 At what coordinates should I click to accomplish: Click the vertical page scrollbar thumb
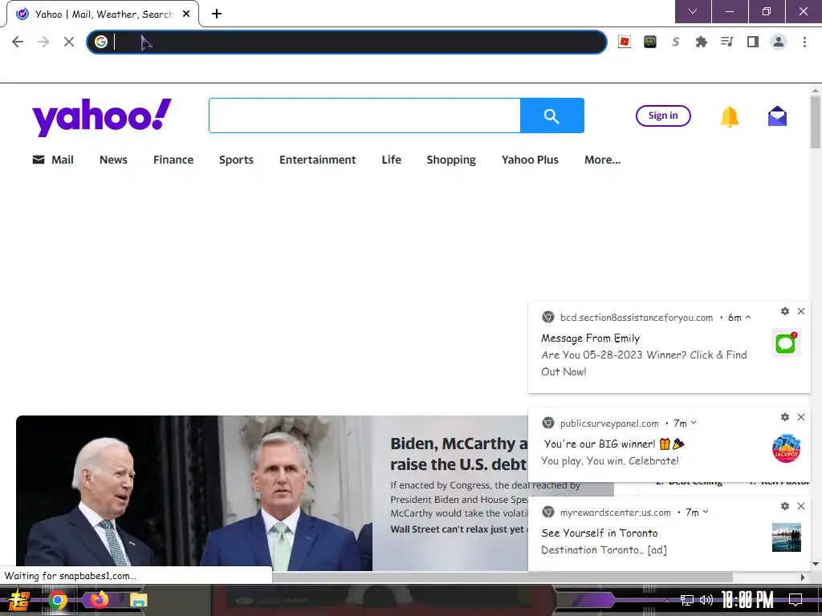coord(816,120)
